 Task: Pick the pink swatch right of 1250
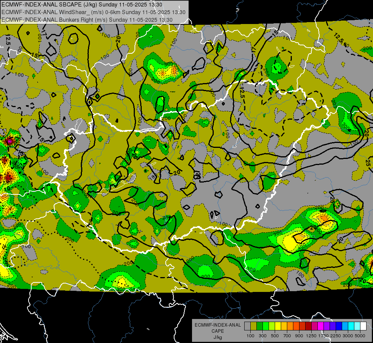[x=314, y=326]
